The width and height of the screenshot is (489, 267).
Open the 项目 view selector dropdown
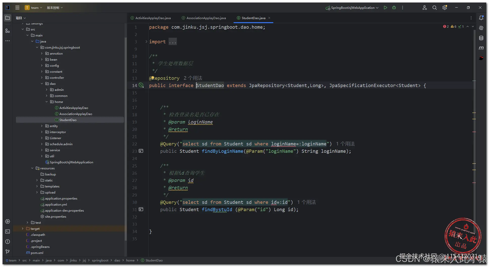[21, 18]
